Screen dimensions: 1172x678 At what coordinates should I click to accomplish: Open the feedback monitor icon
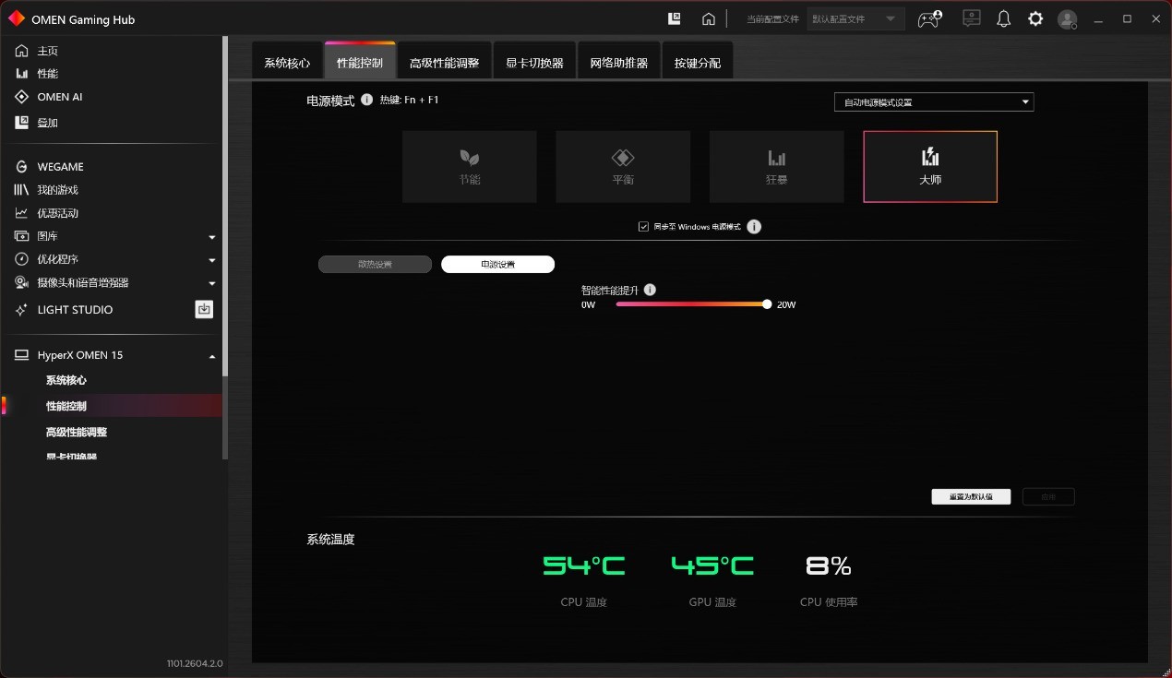(x=971, y=18)
